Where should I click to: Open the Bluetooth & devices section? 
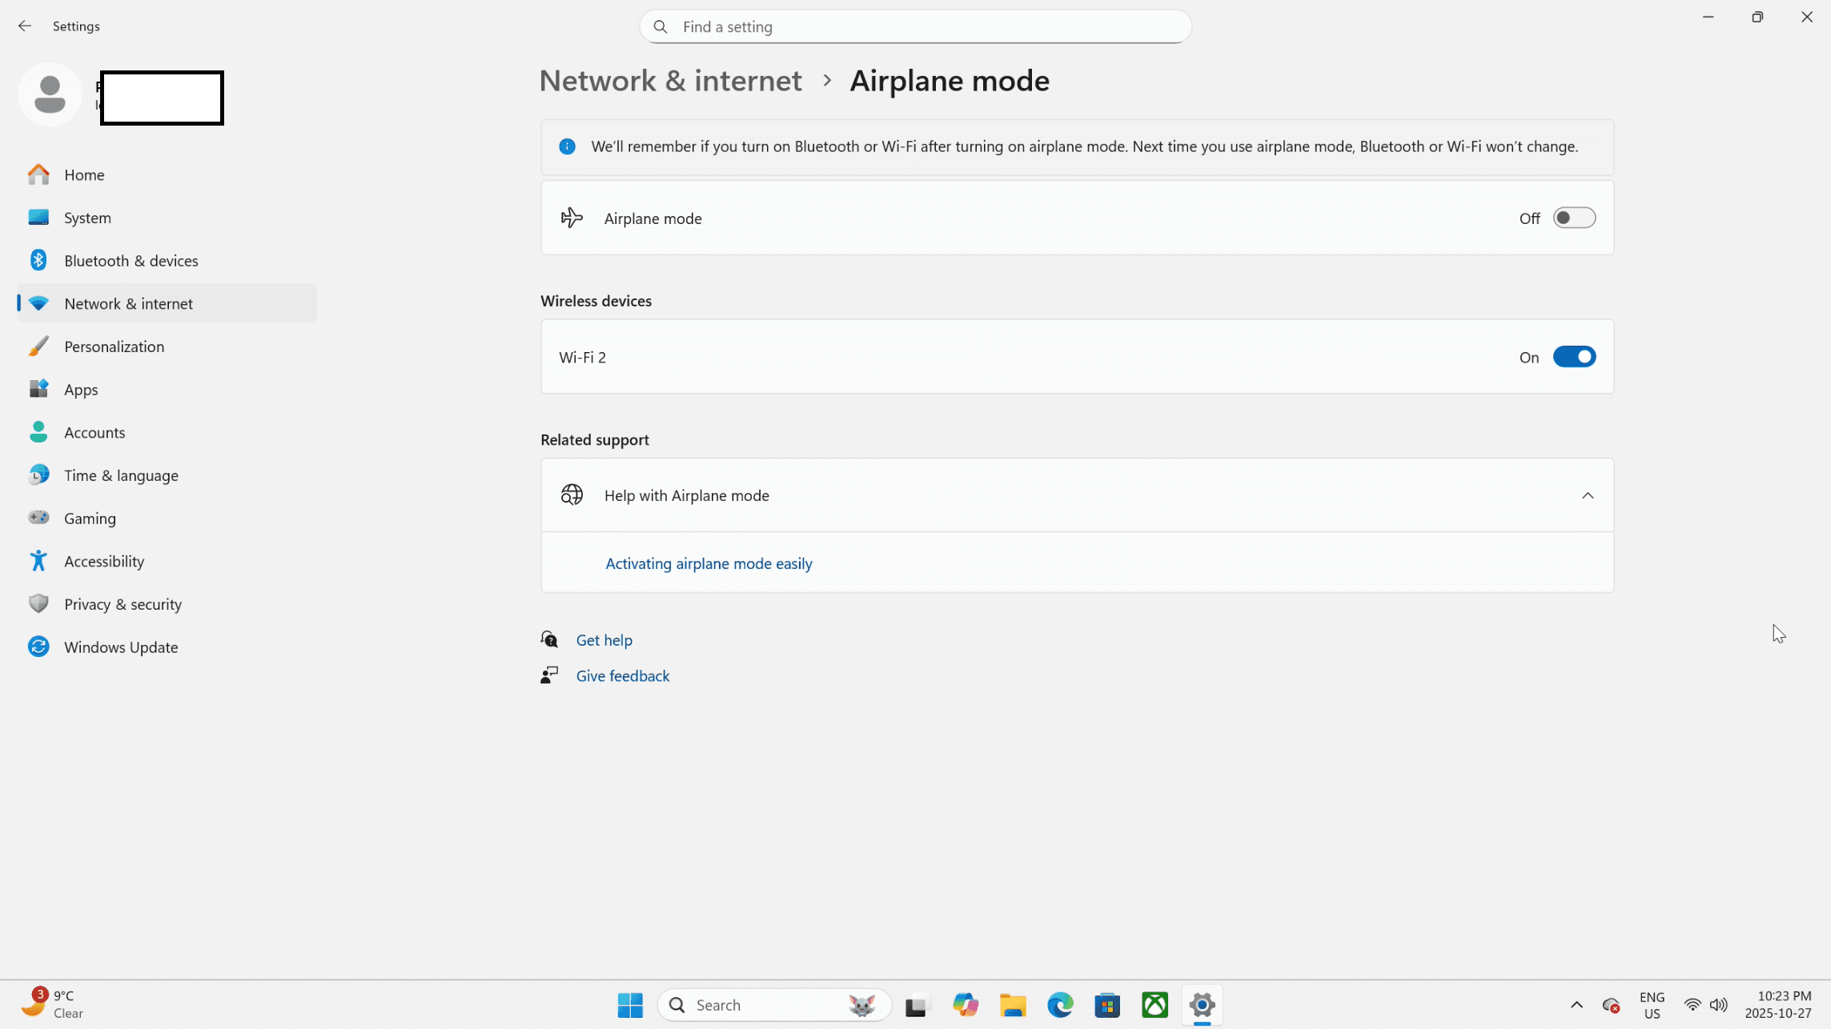point(130,261)
